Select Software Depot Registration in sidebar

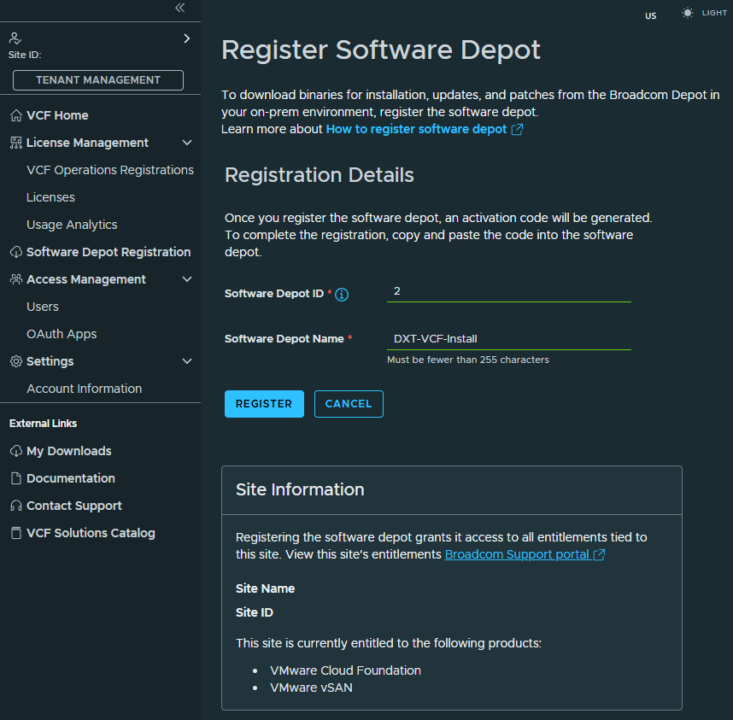(108, 252)
